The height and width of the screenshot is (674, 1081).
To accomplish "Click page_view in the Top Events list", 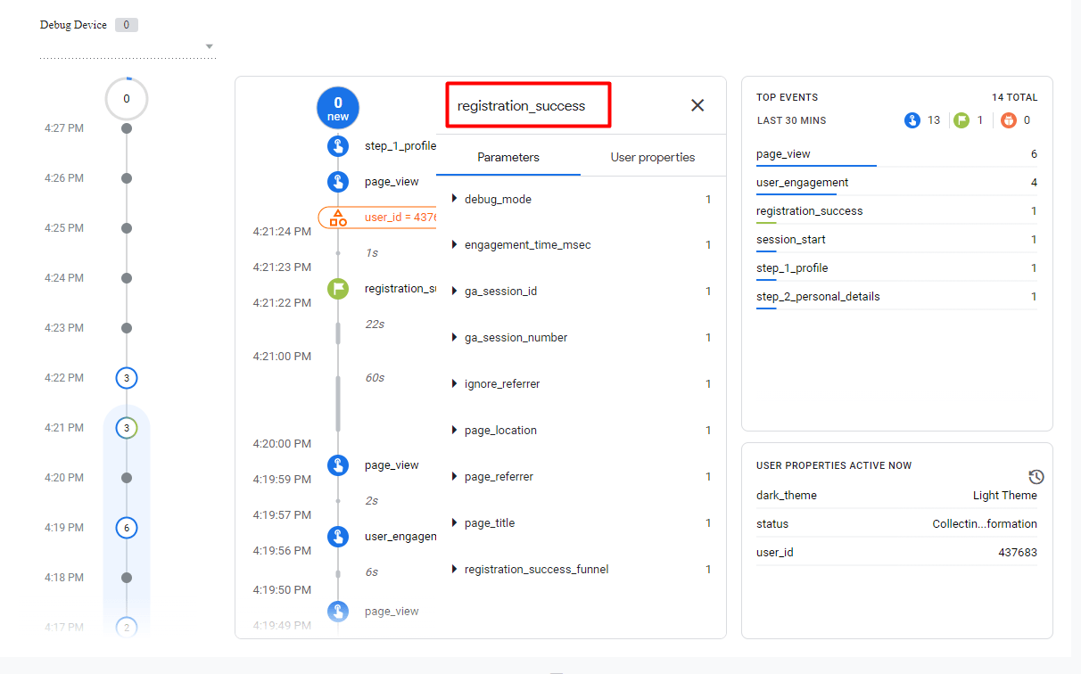I will coord(783,154).
